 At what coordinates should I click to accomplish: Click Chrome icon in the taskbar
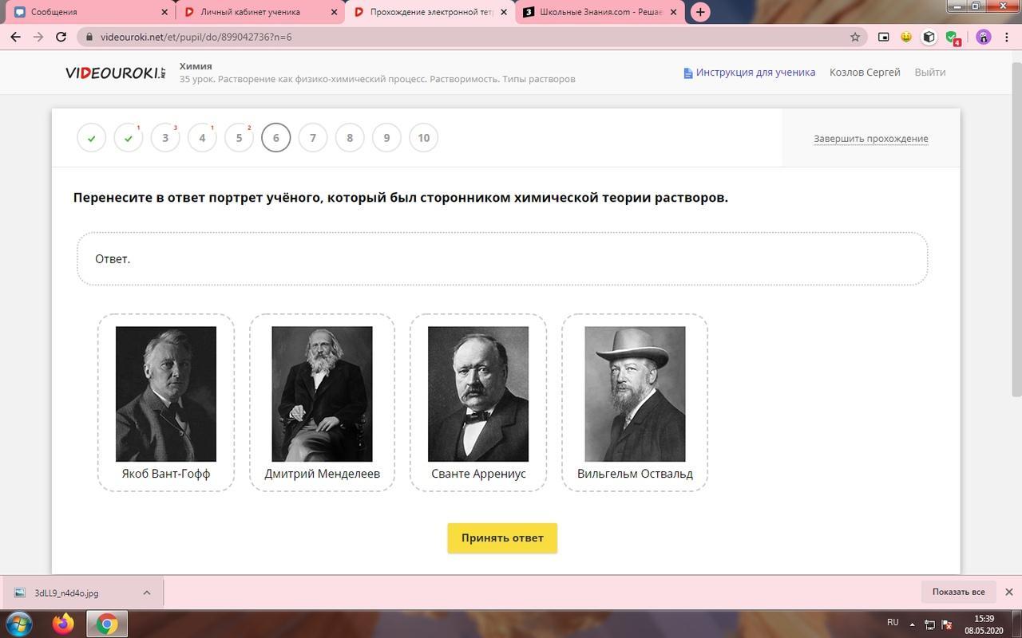click(x=106, y=623)
